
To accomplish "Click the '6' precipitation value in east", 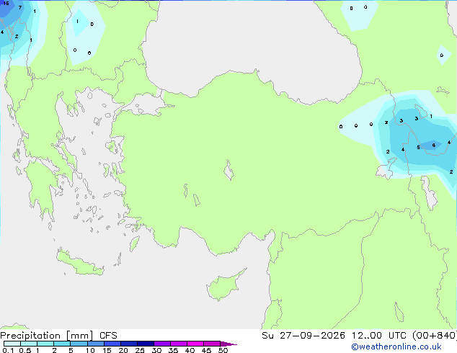I will (x=434, y=145).
